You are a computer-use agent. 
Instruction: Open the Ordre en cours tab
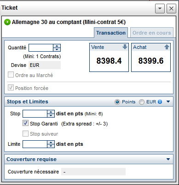152,33
